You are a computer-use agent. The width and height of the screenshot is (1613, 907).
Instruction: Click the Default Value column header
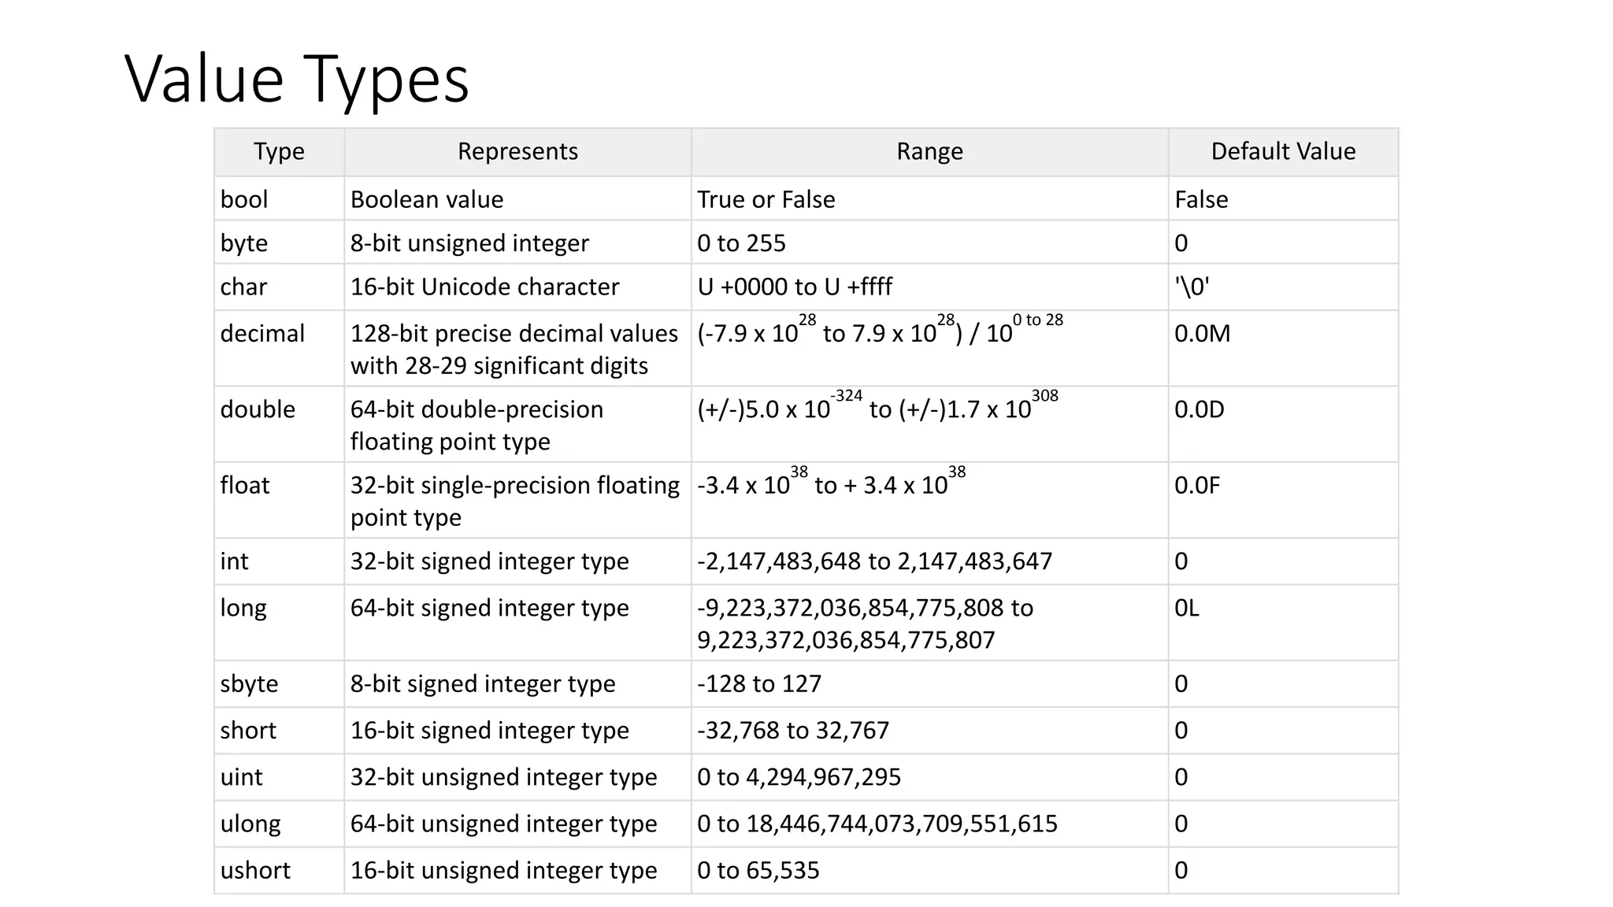pos(1283,151)
